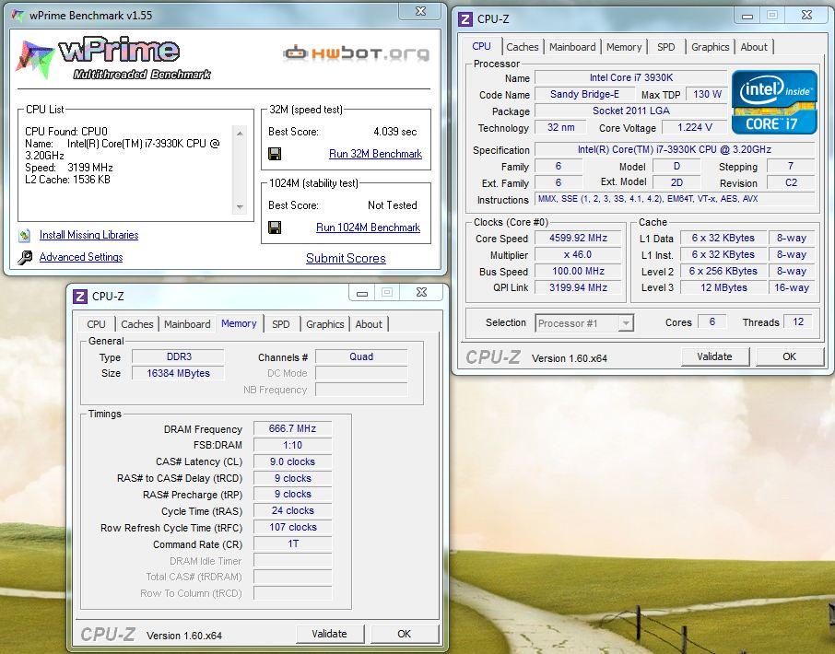Click the Install Missing Libraries page icon
835x654 pixels.
[x=25, y=235]
